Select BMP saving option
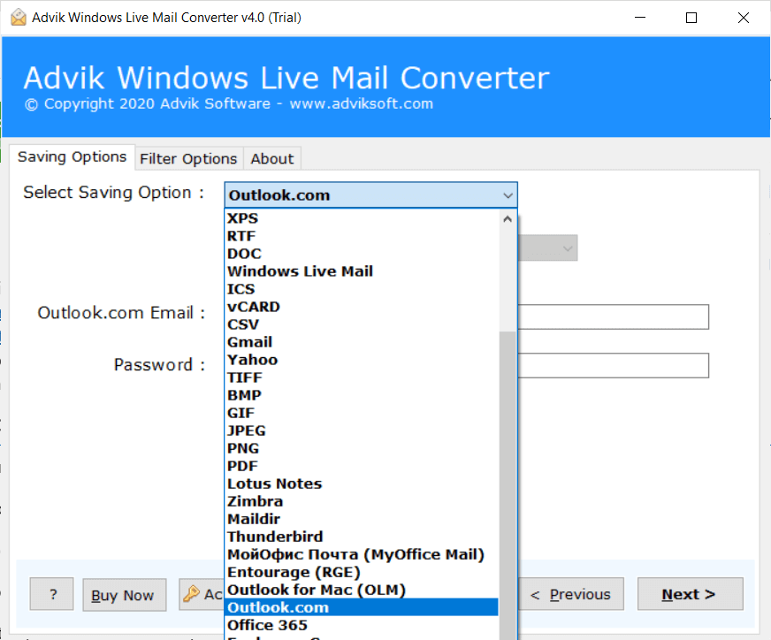Viewport: 771px width, 640px height. [x=362, y=395]
